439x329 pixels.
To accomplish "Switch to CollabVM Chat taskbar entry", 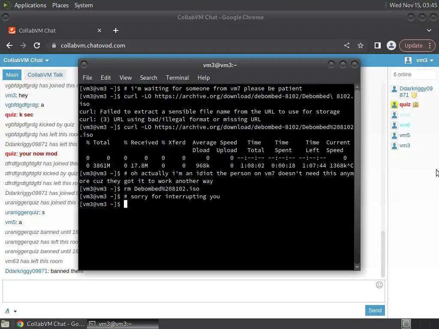I will [x=51, y=324].
